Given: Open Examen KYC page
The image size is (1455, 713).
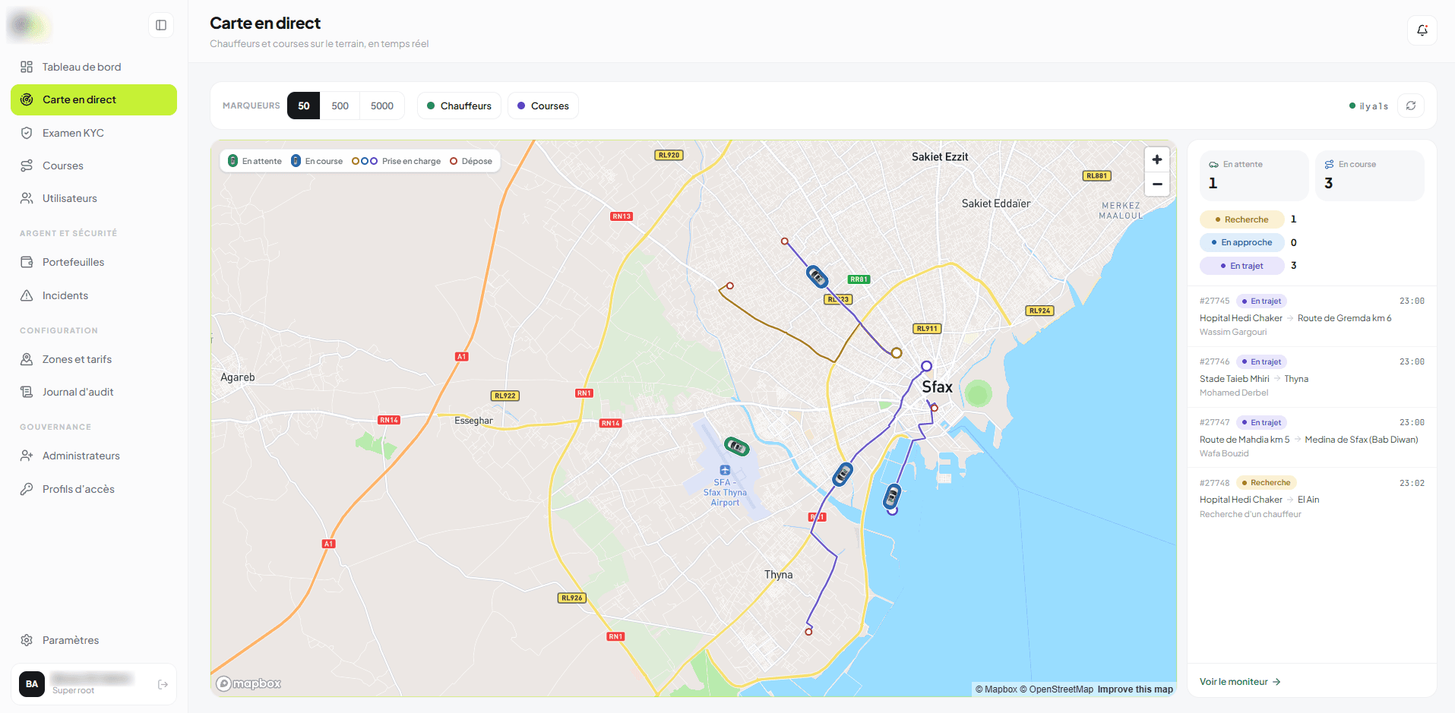Looking at the screenshot, I should click(x=93, y=133).
